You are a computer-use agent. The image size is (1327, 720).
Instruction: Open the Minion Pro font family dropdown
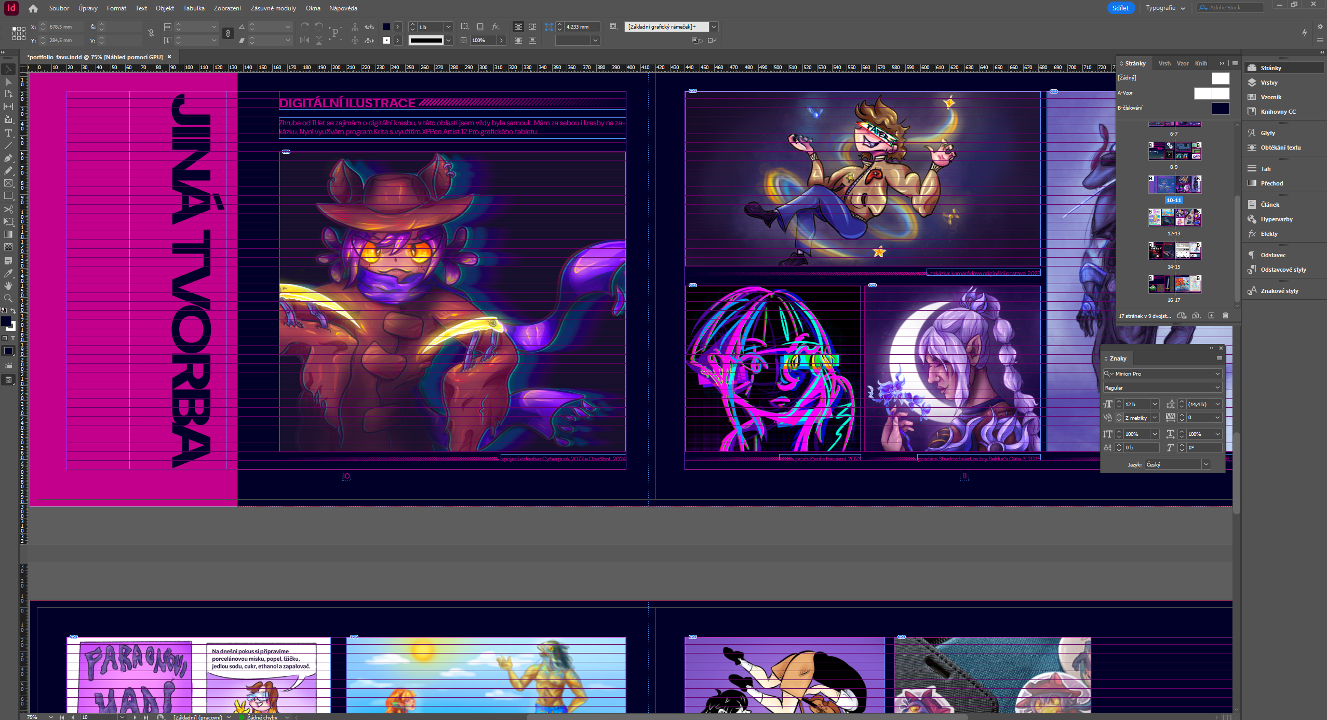coord(1217,374)
